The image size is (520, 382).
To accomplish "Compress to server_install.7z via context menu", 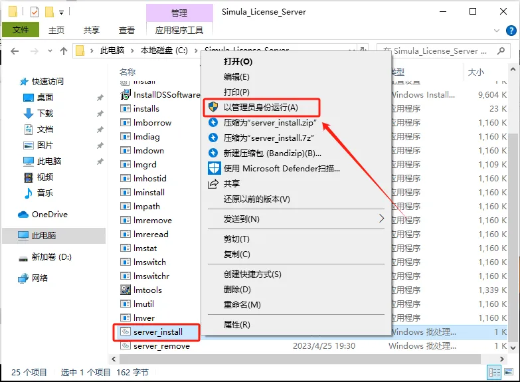I will pos(268,138).
